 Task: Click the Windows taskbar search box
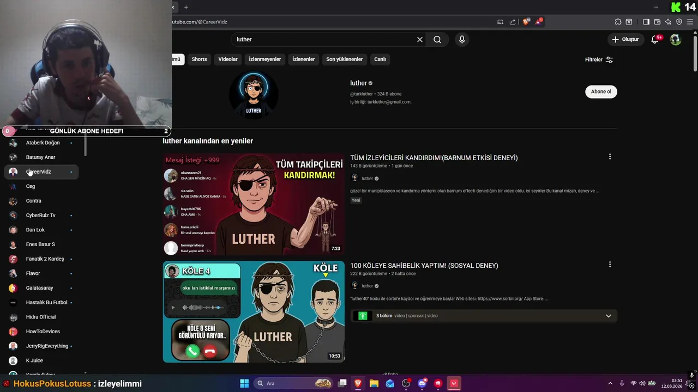point(293,383)
